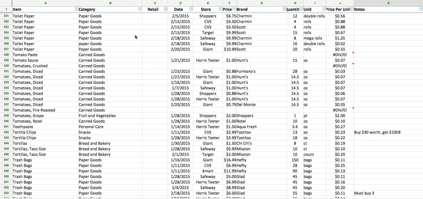This screenshot has width=423, height=199.
Task: Select column G header
Action: click(x=261, y=3)
